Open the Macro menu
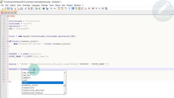 tap(58, 5)
